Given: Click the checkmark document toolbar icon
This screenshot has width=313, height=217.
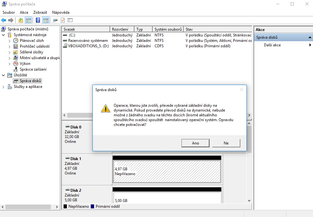Looking at the screenshot, I should click(x=63, y=20).
